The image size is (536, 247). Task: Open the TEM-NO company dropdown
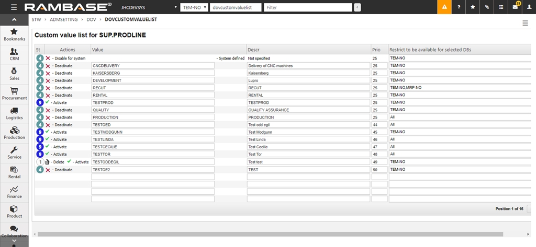(193, 7)
